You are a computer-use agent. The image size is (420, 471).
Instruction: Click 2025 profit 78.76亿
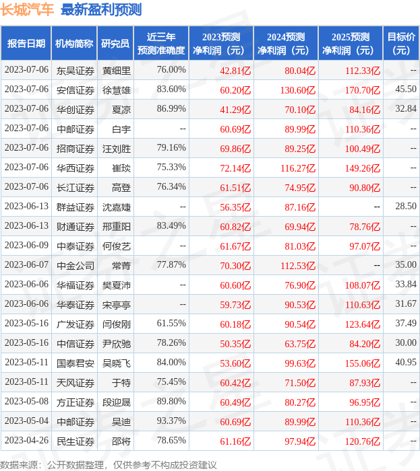point(365,227)
